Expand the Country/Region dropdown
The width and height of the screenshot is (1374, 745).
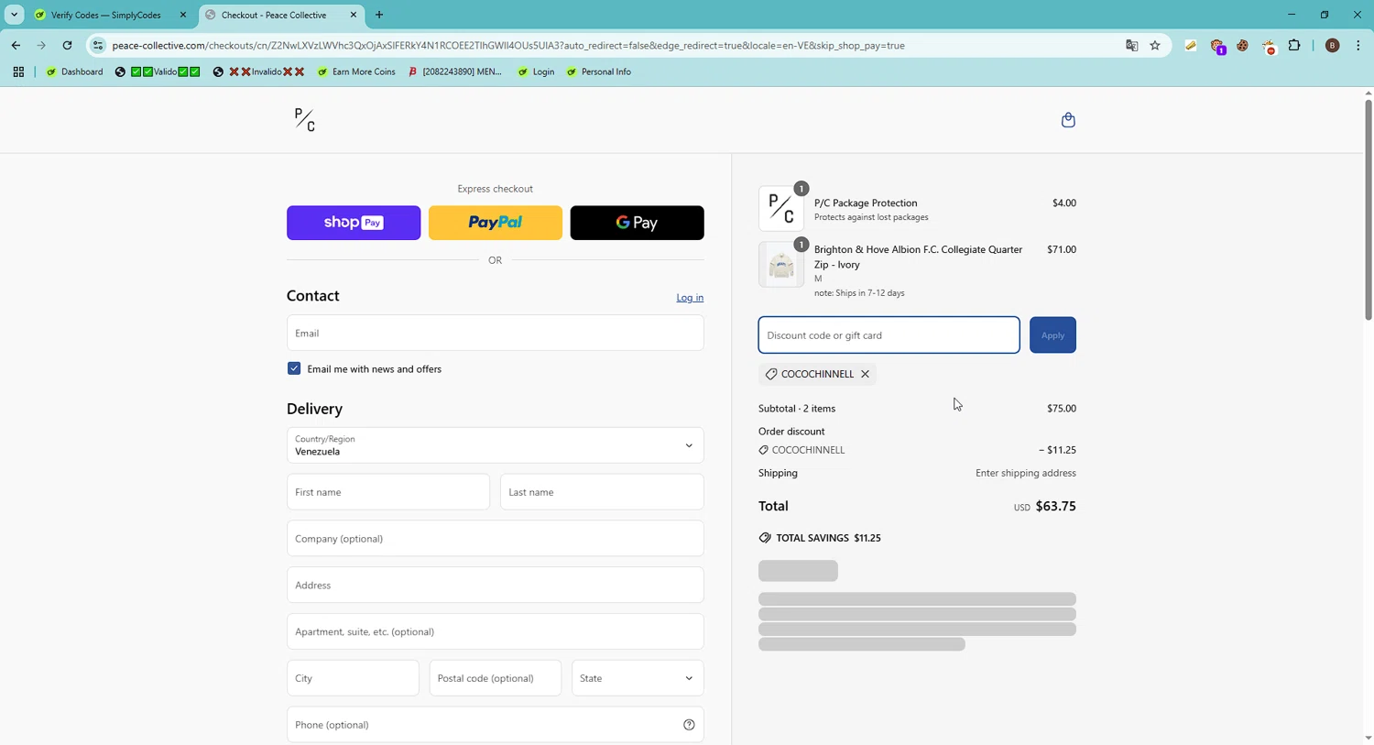click(495, 445)
